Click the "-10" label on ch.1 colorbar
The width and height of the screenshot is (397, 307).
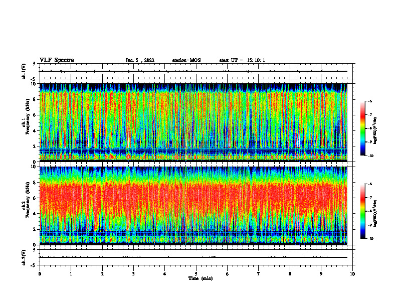(x=370, y=156)
